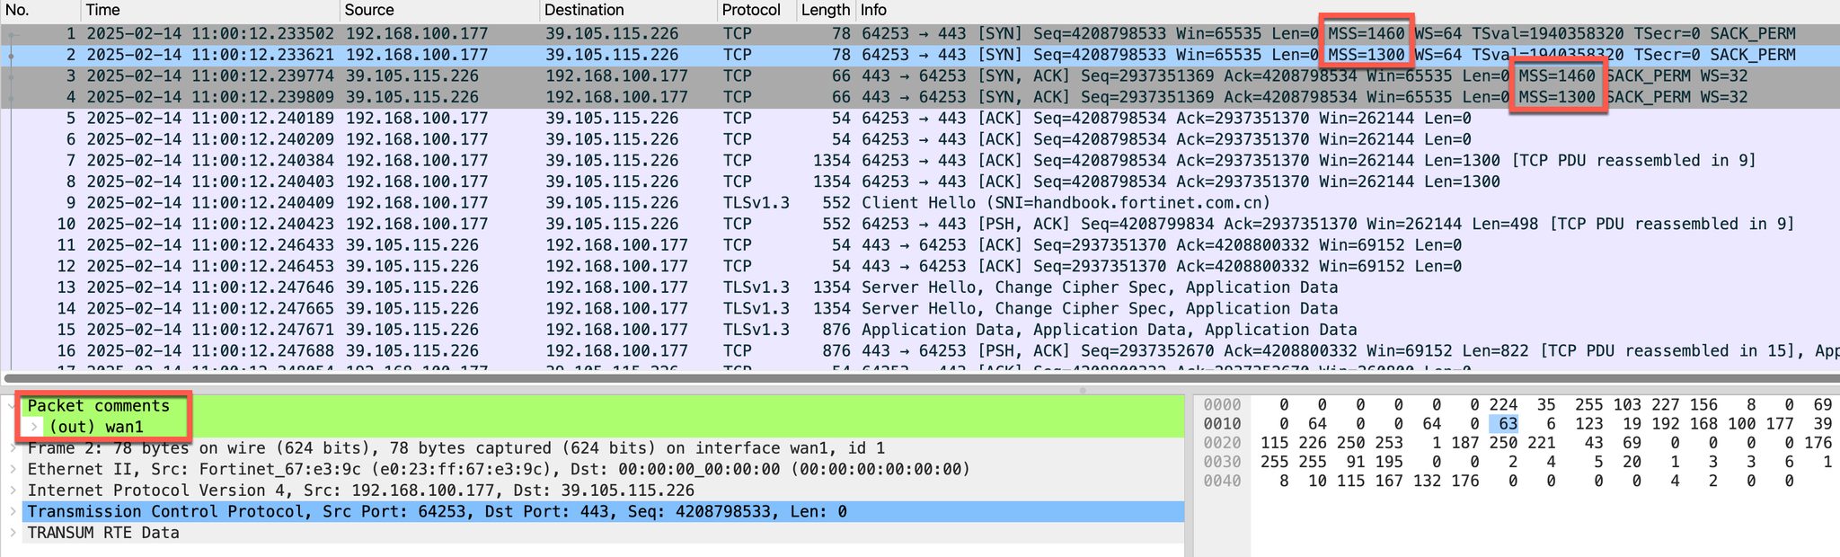
Task: Select the Client Hello packet 9
Action: point(920,202)
